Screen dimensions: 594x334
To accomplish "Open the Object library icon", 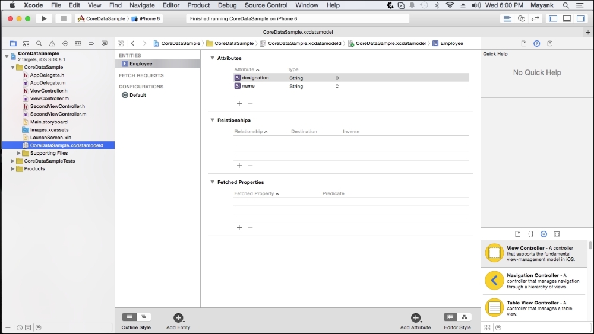I will [x=544, y=234].
